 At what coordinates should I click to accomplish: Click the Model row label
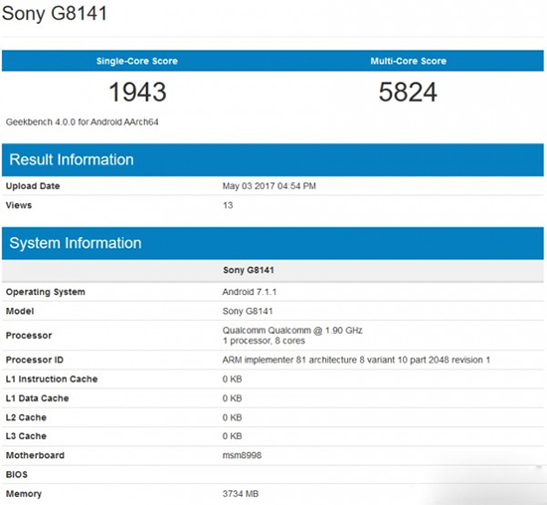pos(20,311)
